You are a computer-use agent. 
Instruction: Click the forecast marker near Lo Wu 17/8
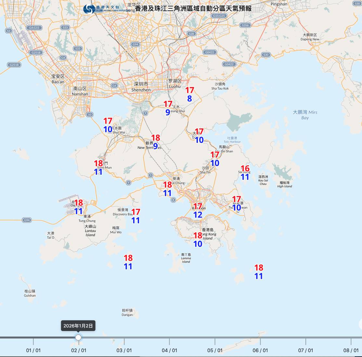[189, 94]
